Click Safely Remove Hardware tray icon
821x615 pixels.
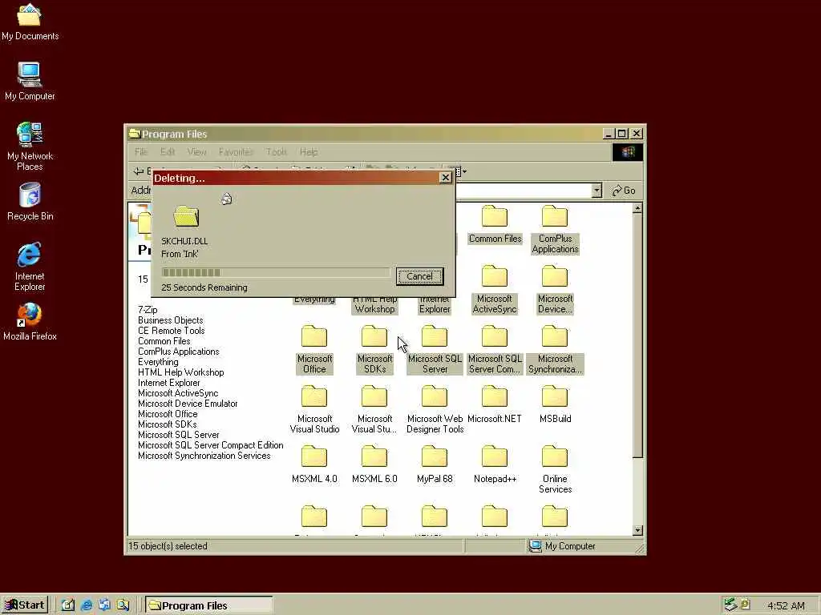[731, 605]
